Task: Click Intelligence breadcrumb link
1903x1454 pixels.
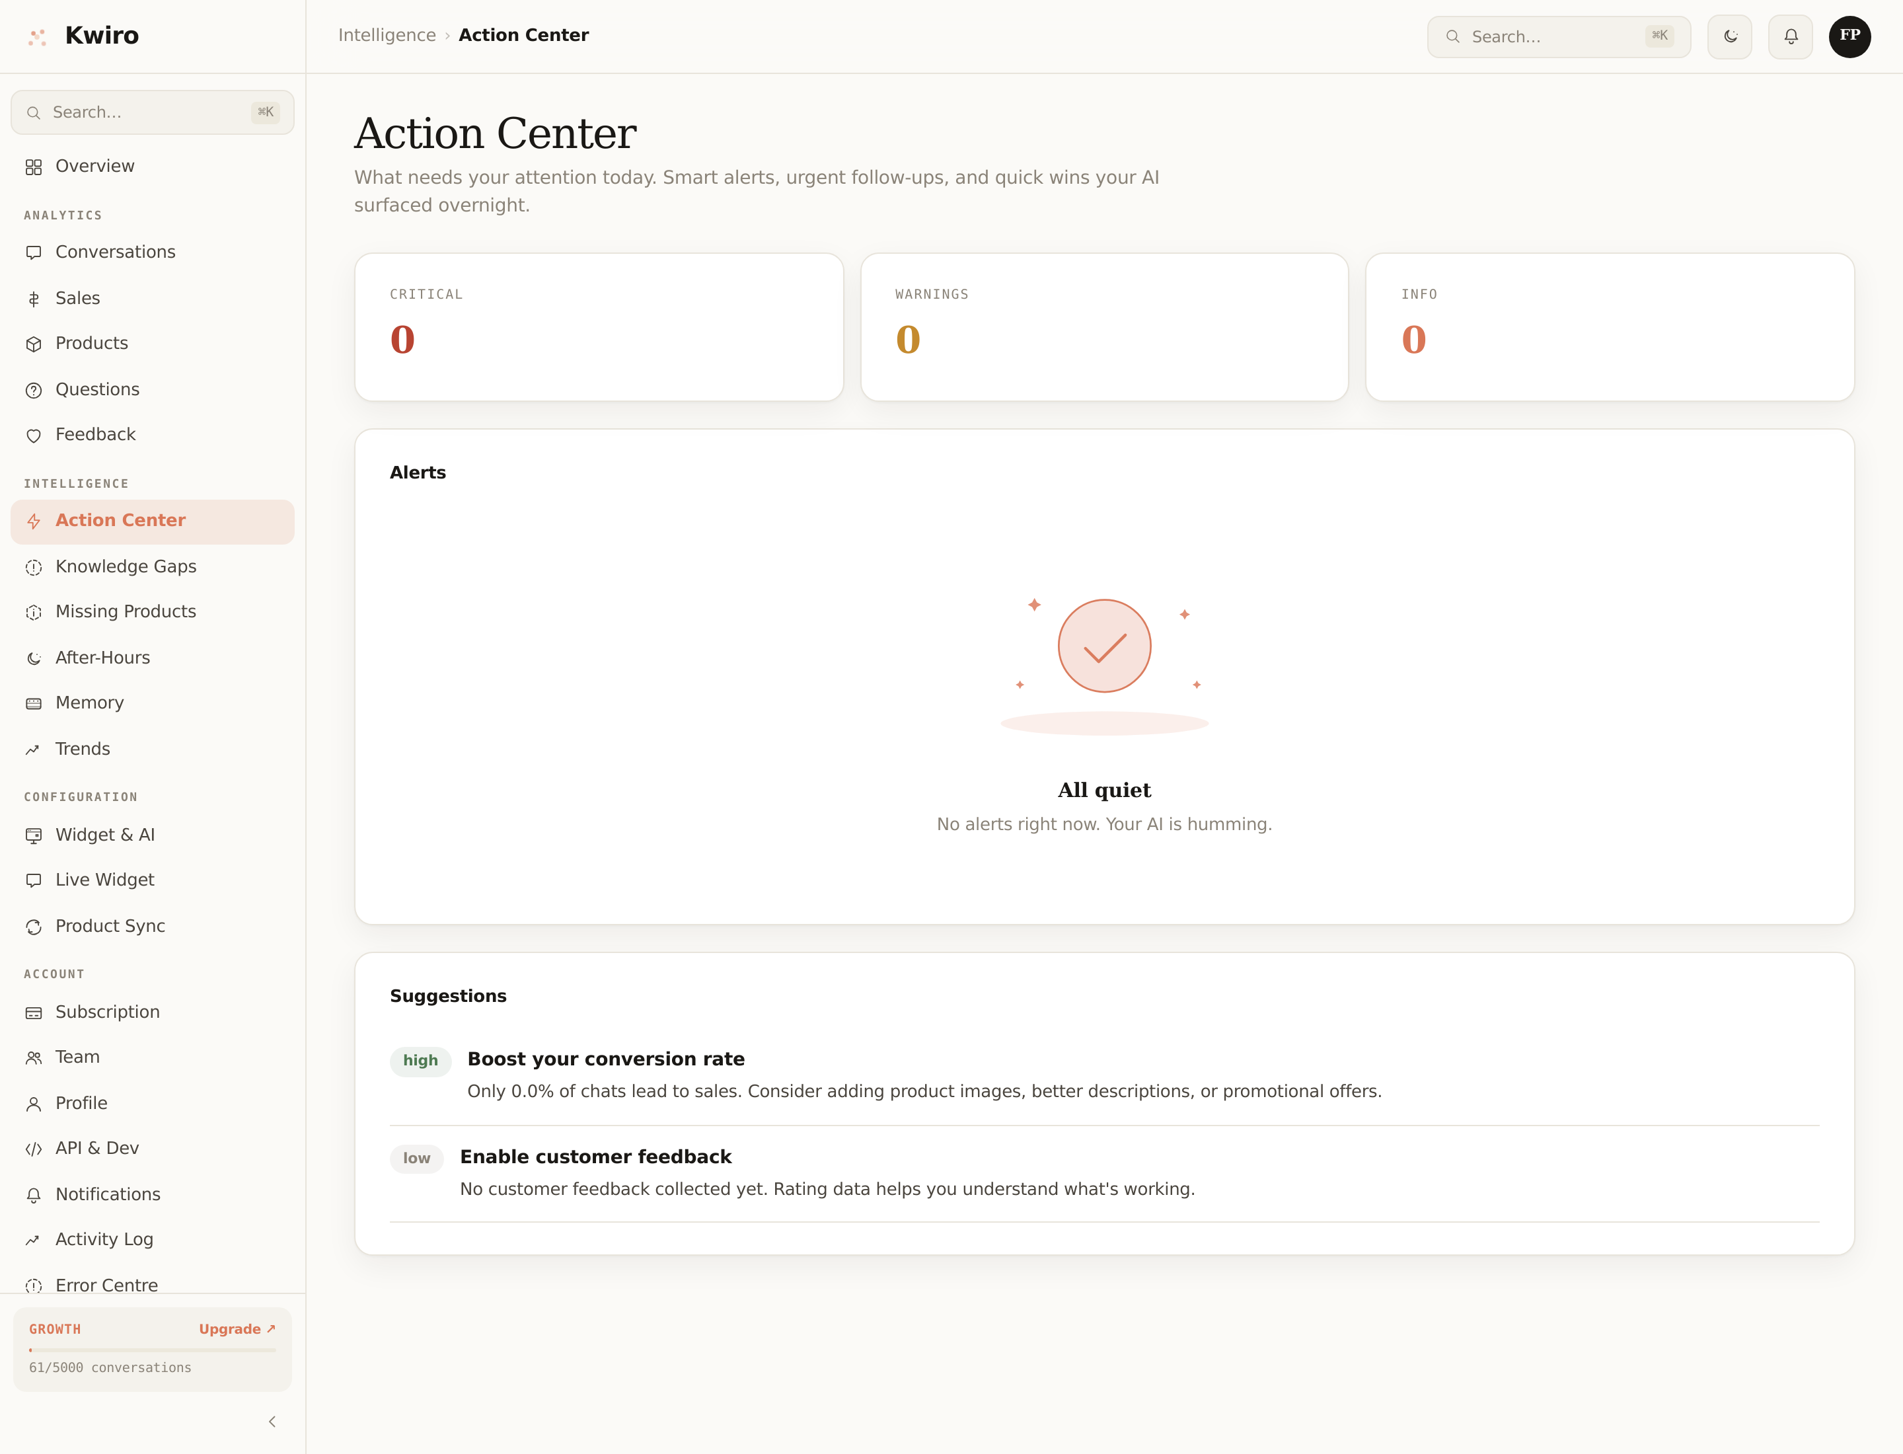Action: point(387,36)
